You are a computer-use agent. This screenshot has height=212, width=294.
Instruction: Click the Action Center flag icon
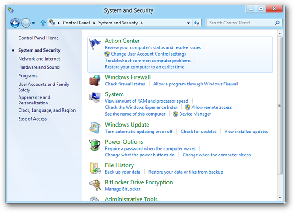[95, 44]
